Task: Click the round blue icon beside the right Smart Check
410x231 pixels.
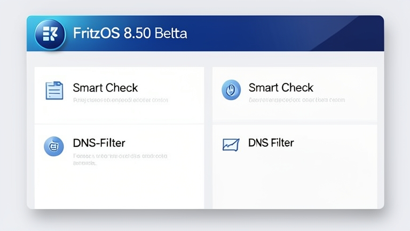Action: [x=231, y=90]
